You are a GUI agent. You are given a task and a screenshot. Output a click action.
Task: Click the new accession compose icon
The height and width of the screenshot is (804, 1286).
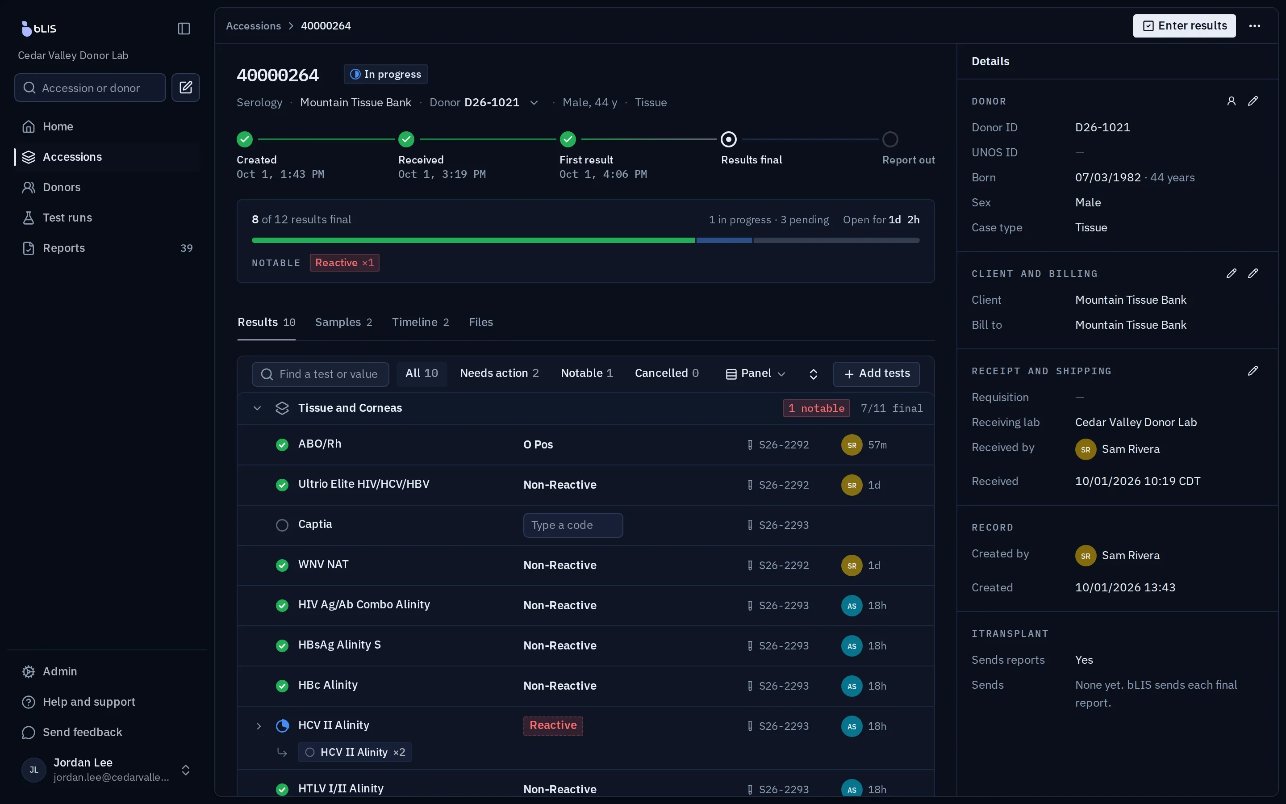(185, 87)
